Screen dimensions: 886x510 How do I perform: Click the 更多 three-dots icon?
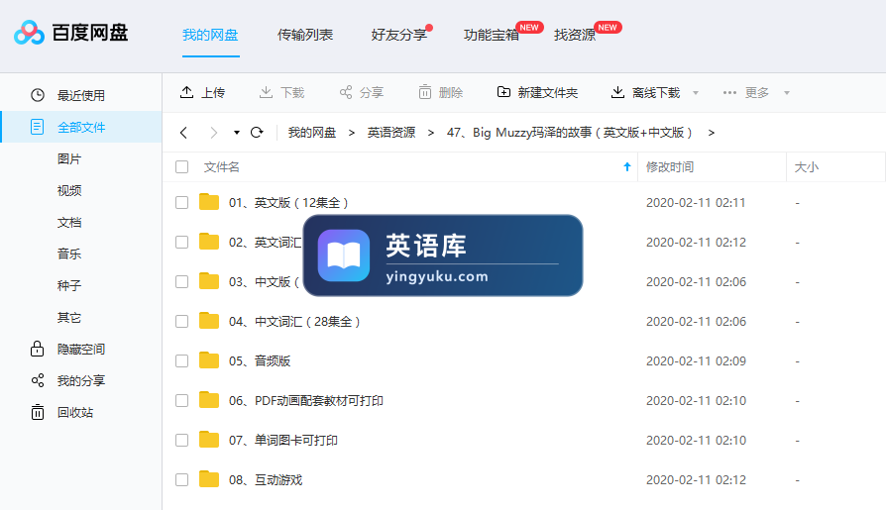click(729, 93)
